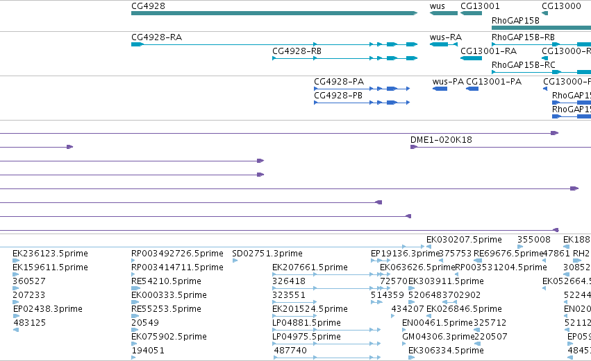Image resolution: width=591 pixels, height=361 pixels.
Task: Select EST EK207661.5prime
Action: 310,267
